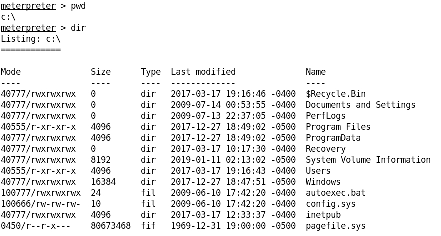Click the typed pwd command

pos(78,6)
